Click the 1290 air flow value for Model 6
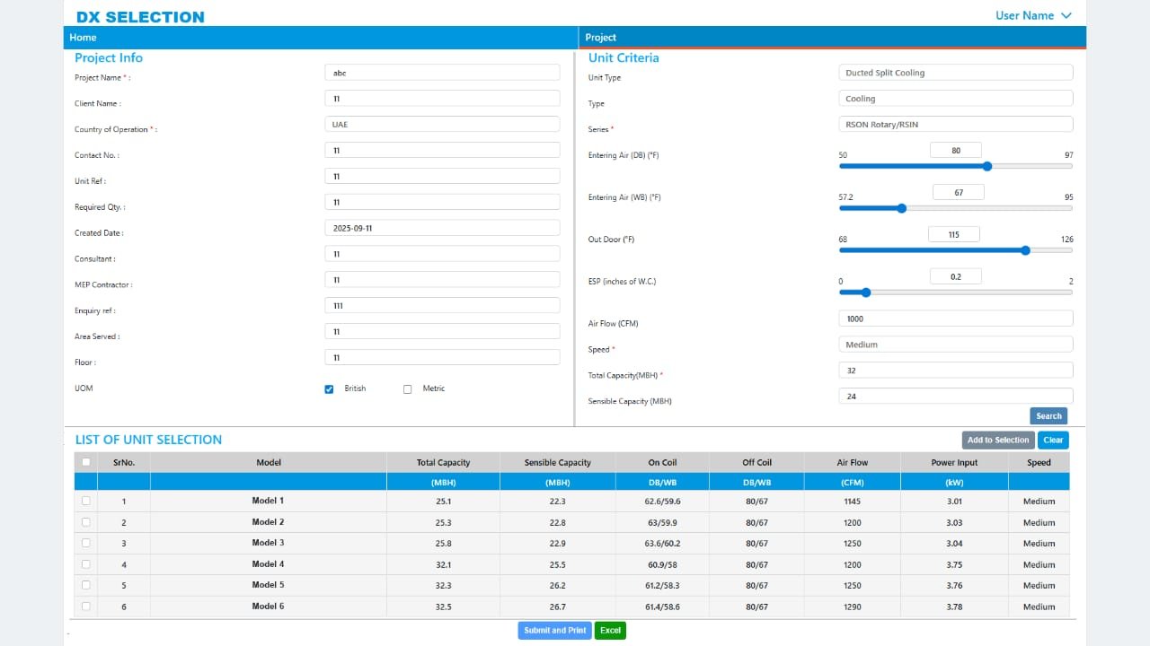 (x=853, y=607)
